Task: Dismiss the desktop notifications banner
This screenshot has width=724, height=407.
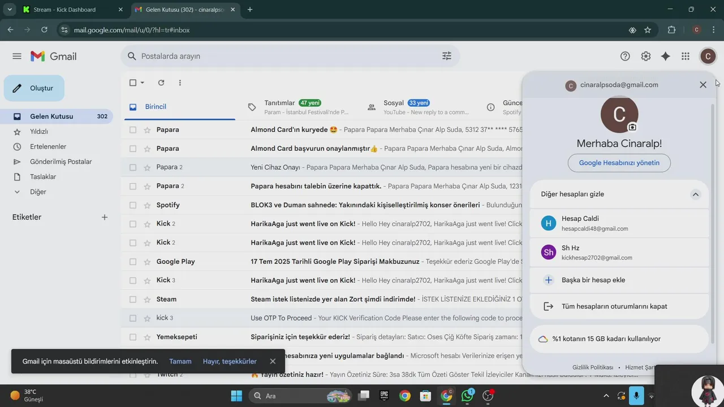Action: (x=273, y=361)
